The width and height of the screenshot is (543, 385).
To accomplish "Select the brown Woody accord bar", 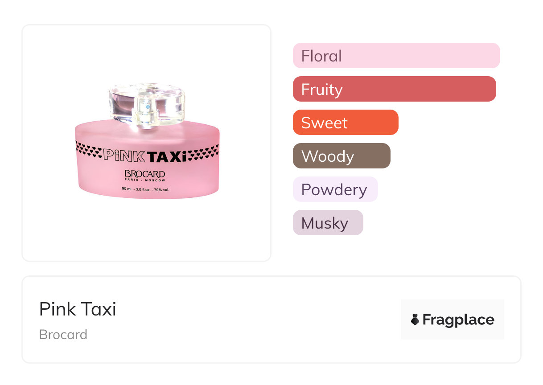I will (341, 156).
